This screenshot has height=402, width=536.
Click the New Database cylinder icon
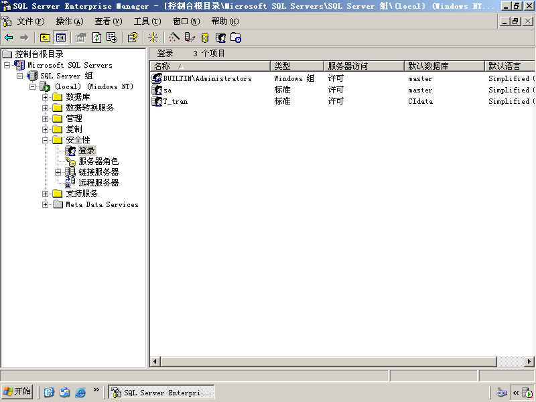point(205,38)
